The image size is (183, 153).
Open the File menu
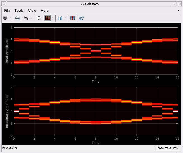[7, 11]
